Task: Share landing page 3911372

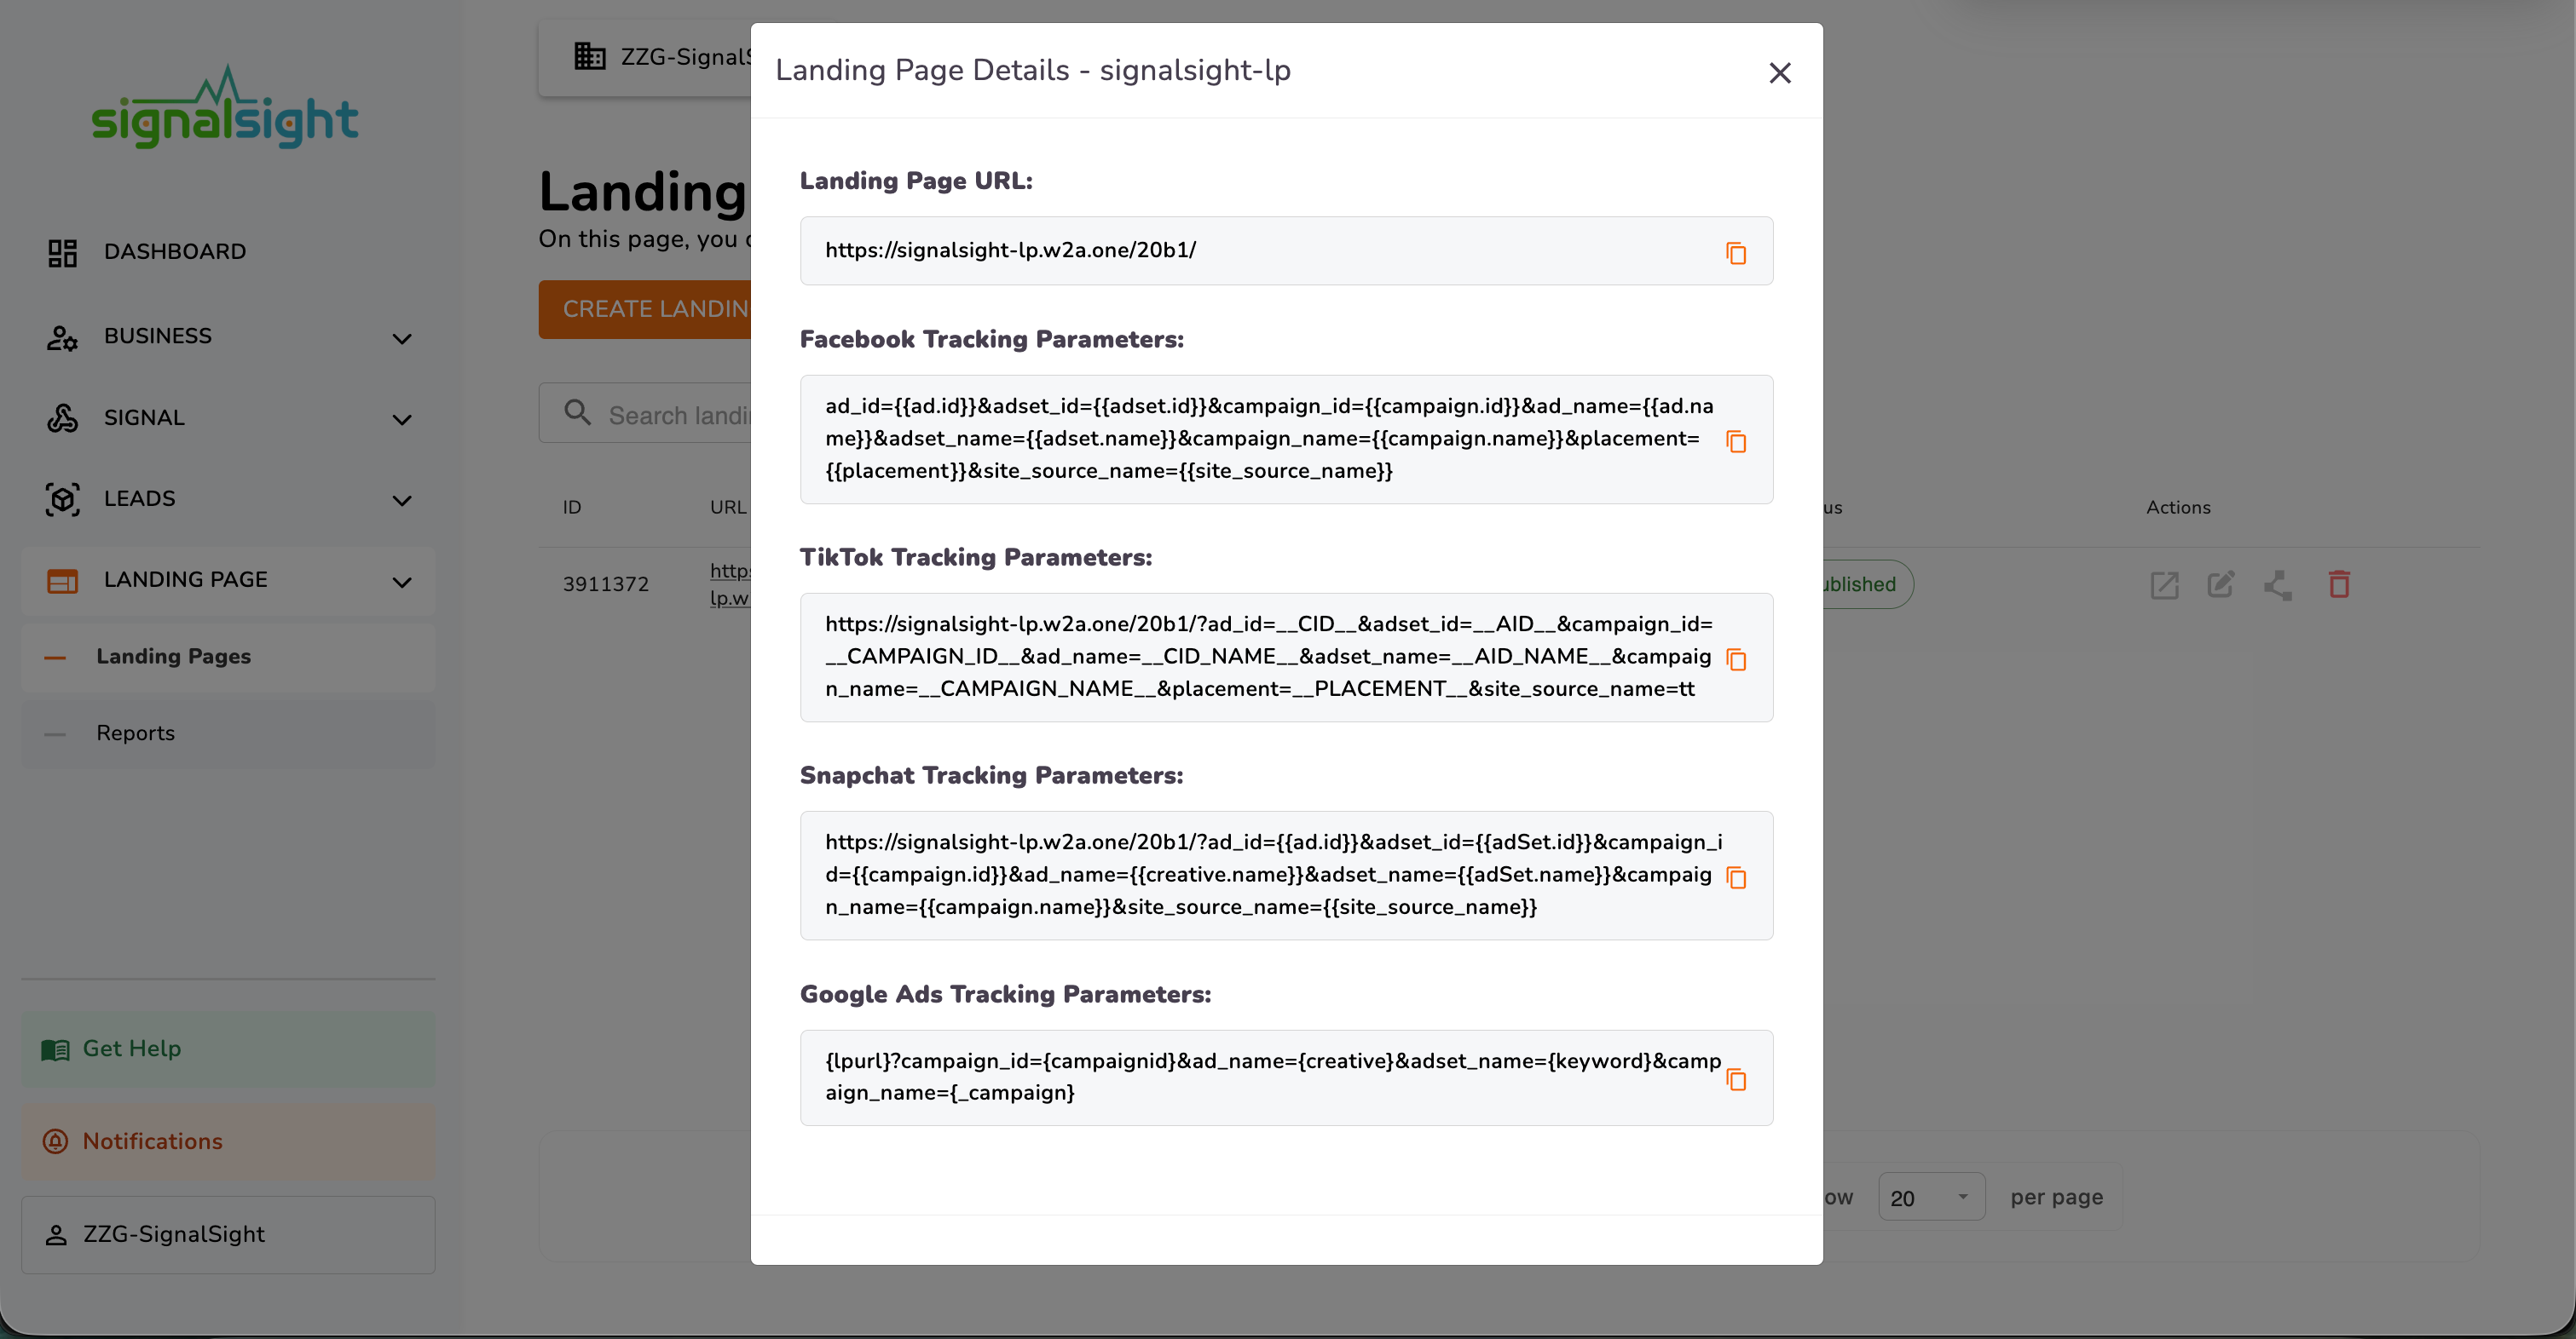Action: click(x=2278, y=584)
